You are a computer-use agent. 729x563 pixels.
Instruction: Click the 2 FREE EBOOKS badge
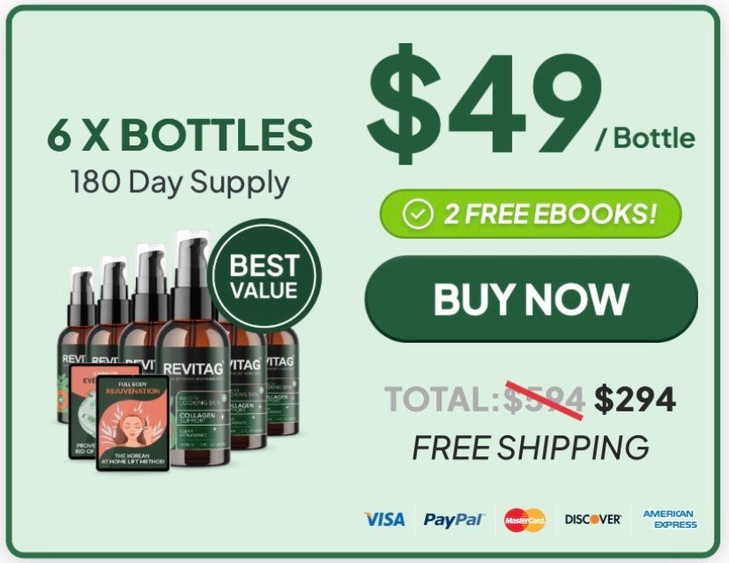pos(531,214)
